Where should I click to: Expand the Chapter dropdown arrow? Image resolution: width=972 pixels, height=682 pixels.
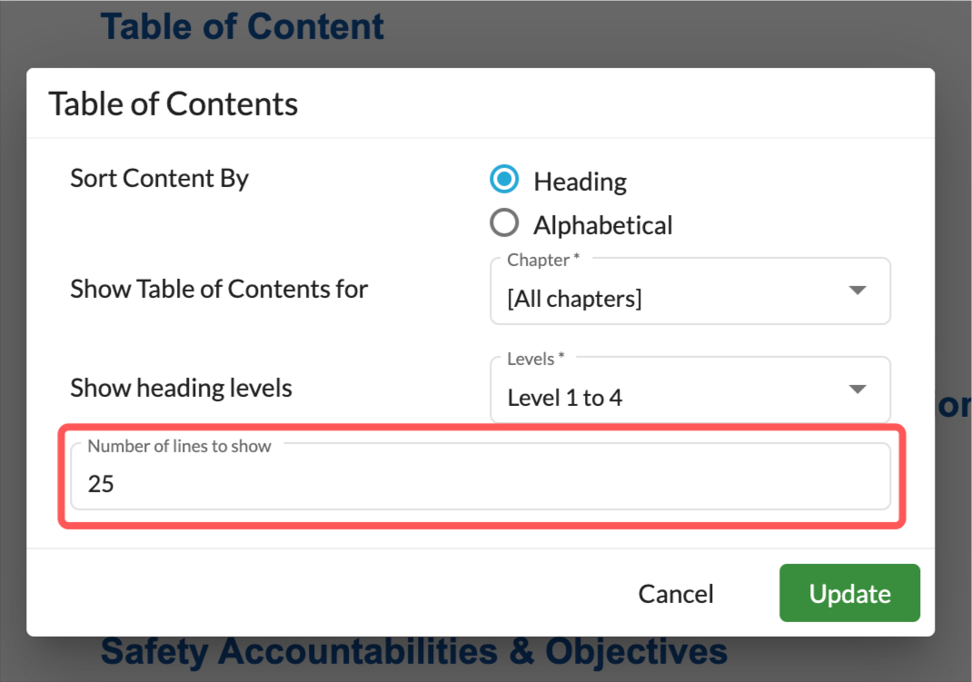point(858,290)
